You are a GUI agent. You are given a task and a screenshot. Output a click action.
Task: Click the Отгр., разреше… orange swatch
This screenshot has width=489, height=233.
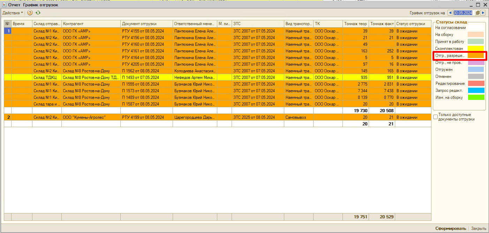coord(476,56)
